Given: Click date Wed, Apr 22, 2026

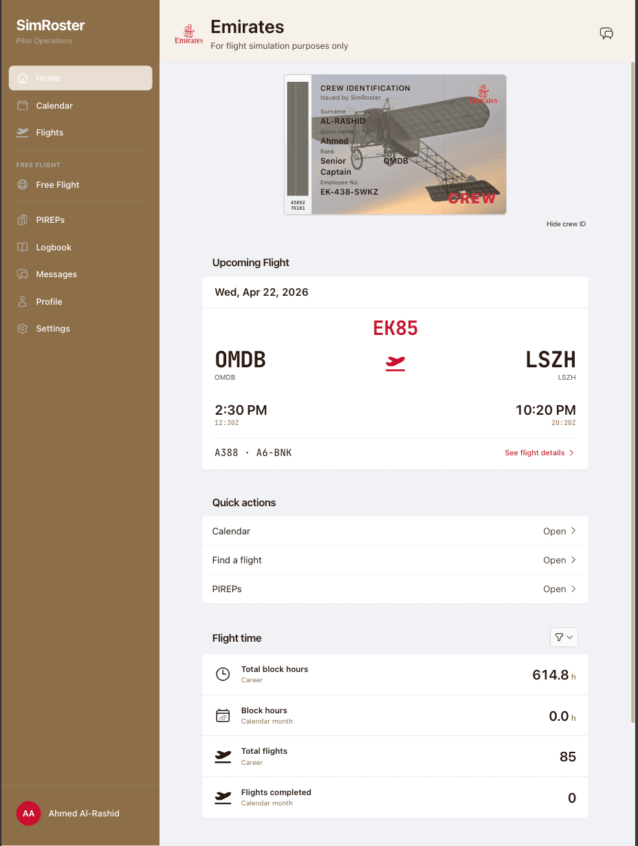Looking at the screenshot, I should coord(261,292).
